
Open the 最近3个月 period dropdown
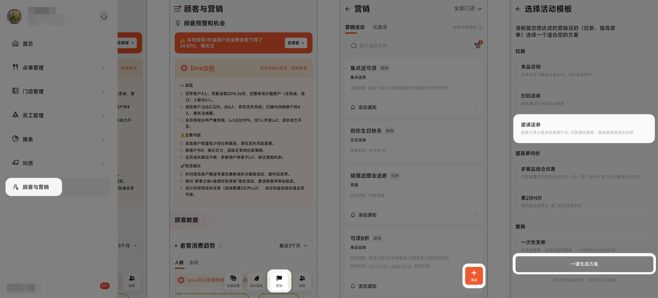coord(293,246)
